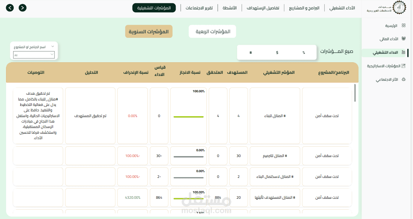Select the $ indicator format option
Image resolution: width=413 pixels, height=219 pixels.
tap(277, 53)
